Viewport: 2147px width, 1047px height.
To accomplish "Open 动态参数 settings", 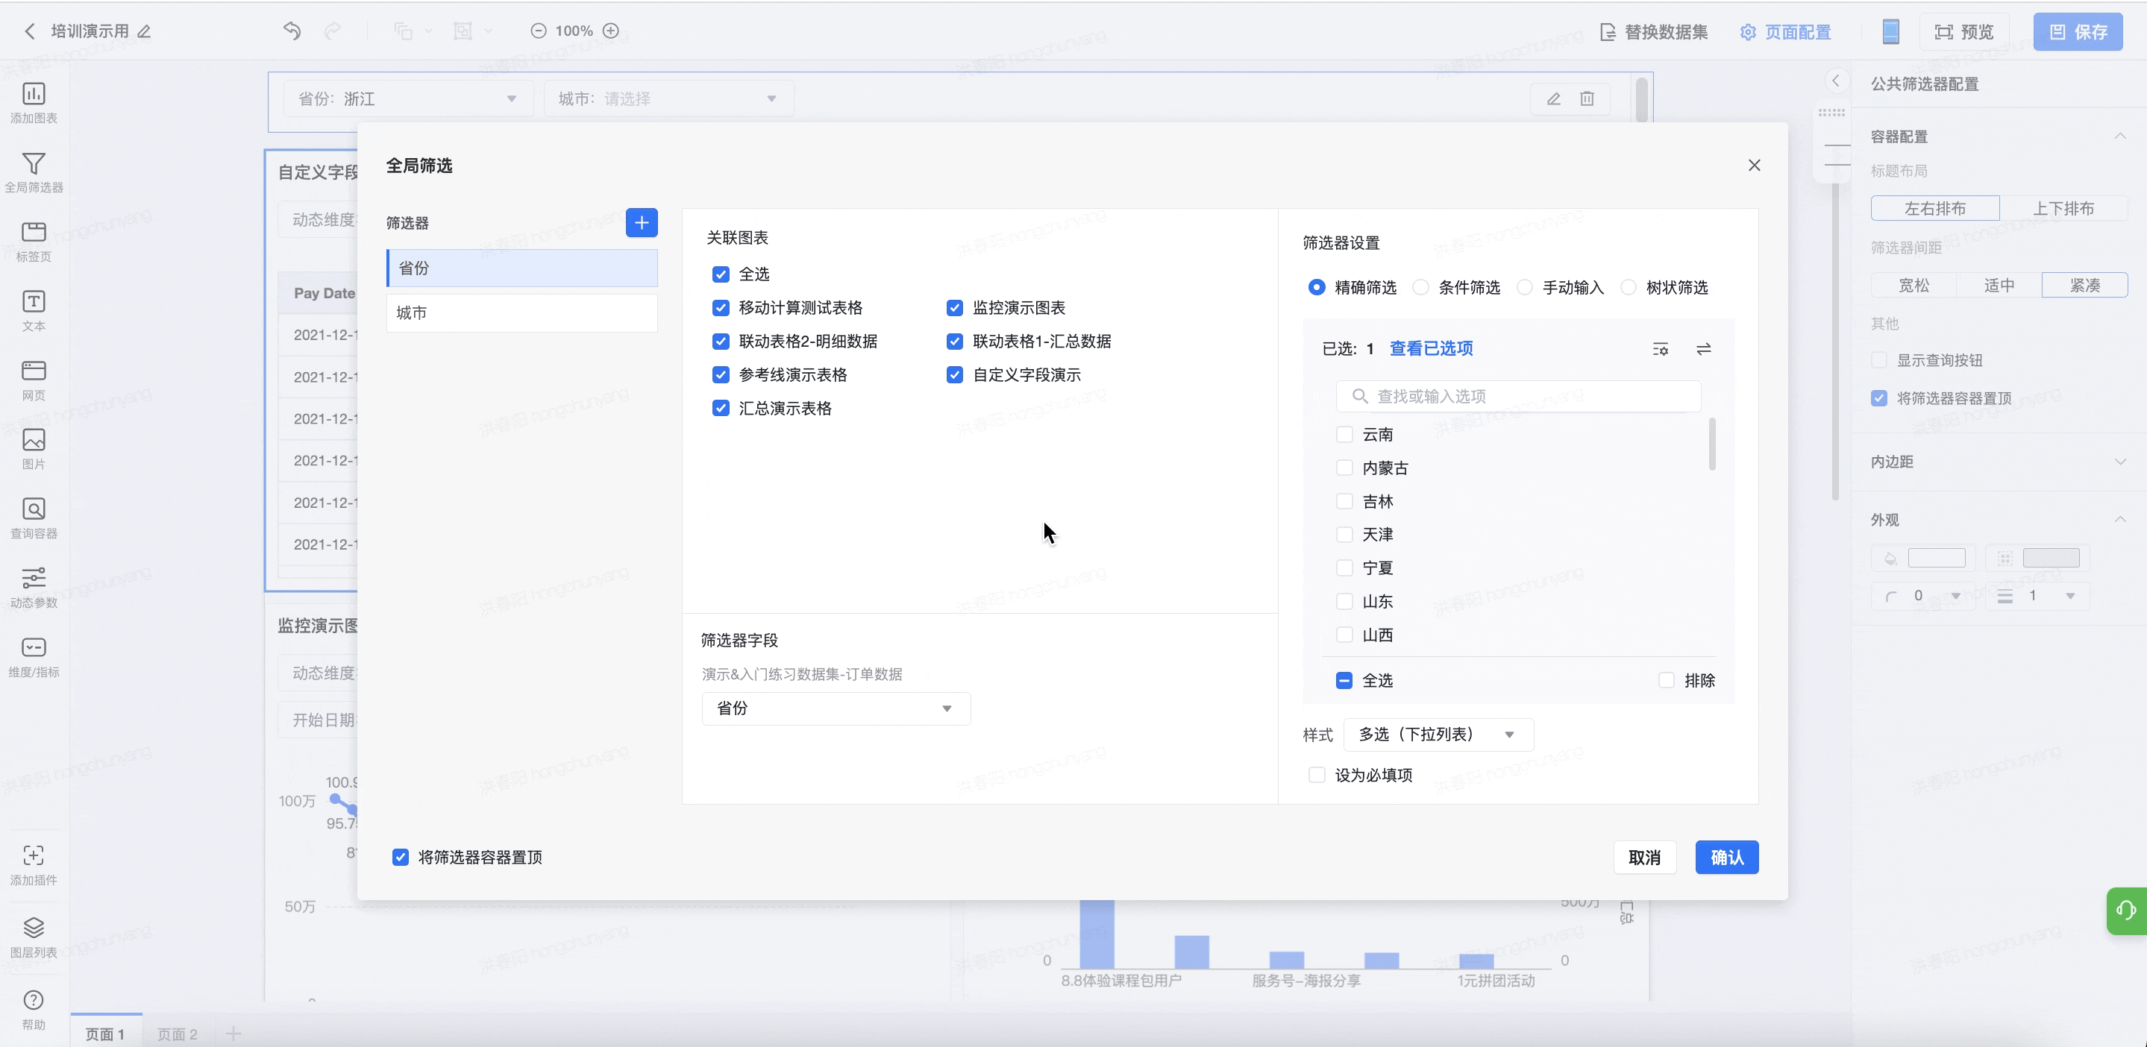I will [x=34, y=587].
